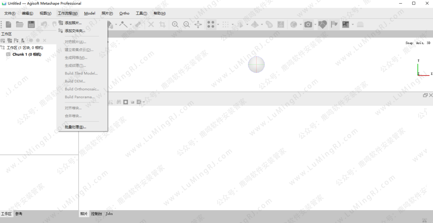This screenshot has height=223, width=433.
Task: Switch to the 照片 bottom tab
Action: (84, 214)
